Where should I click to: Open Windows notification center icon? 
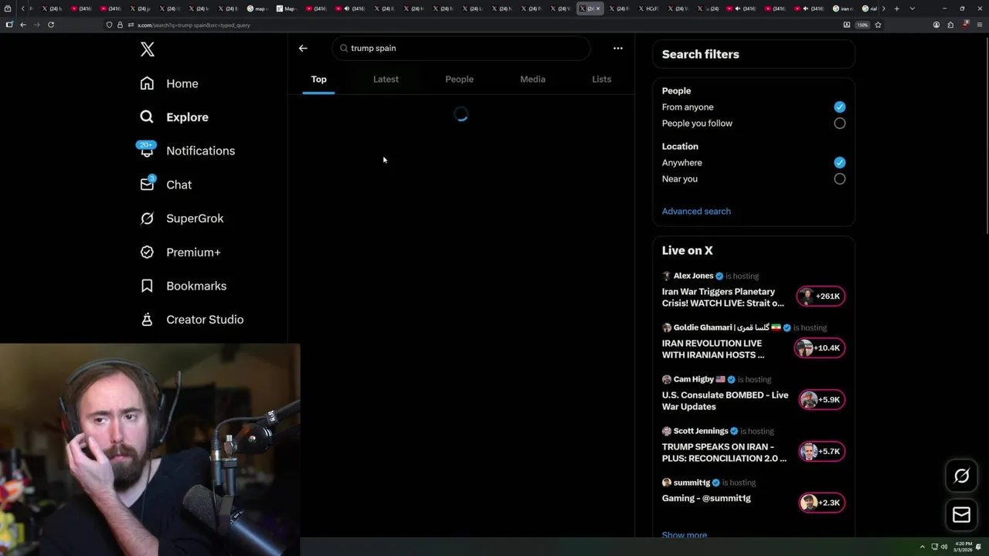(979, 547)
